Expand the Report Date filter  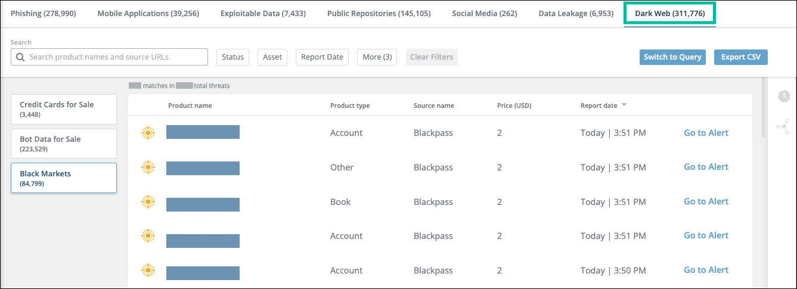(x=322, y=57)
